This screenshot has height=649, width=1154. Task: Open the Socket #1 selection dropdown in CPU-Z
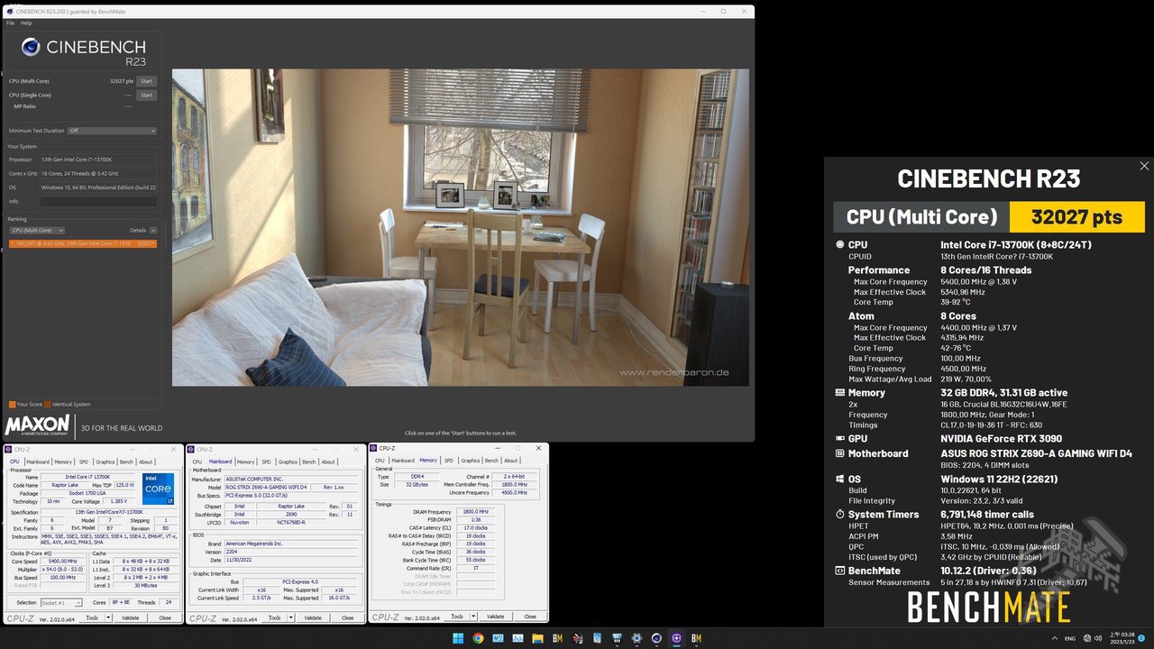tap(61, 602)
